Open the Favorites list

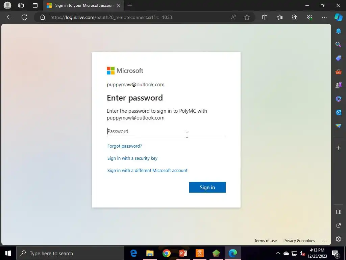coord(280,17)
